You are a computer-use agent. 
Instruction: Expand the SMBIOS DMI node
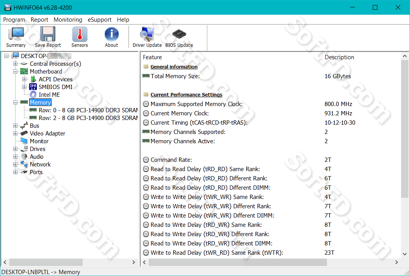24,87
